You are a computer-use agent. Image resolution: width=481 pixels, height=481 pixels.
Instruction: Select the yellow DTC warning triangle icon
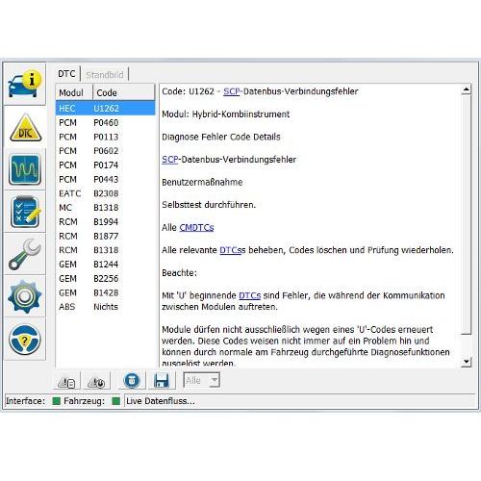pos(25,128)
